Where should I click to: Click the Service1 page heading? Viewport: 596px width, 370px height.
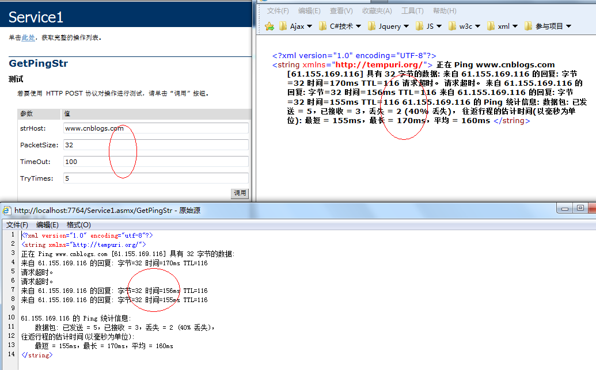pyautogui.click(x=36, y=17)
